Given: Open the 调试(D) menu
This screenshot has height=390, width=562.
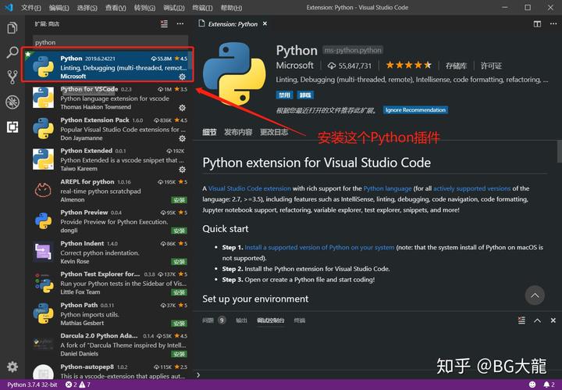Looking at the screenshot, I should [x=174, y=8].
